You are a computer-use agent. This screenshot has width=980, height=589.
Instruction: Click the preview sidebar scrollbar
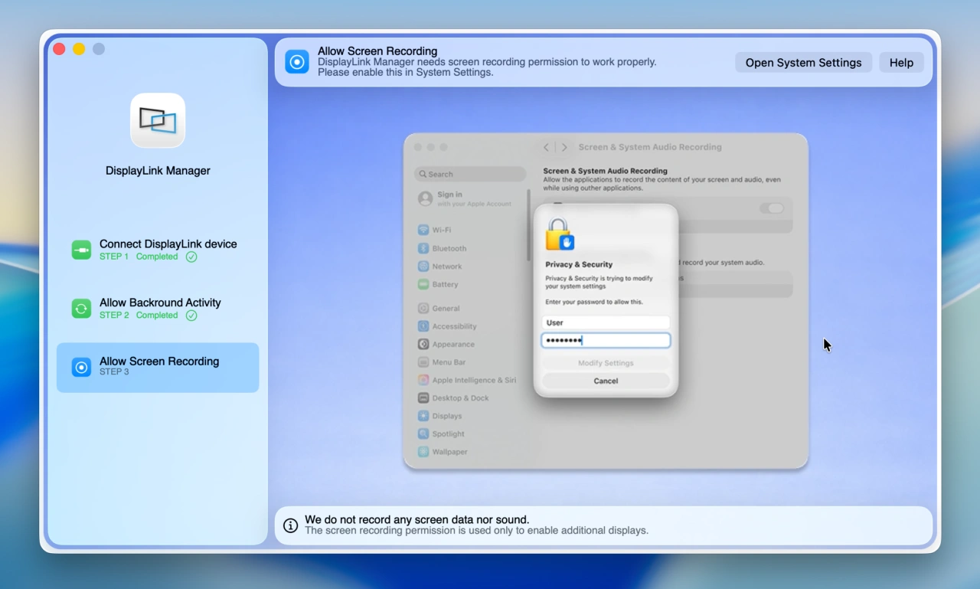pyautogui.click(x=528, y=225)
